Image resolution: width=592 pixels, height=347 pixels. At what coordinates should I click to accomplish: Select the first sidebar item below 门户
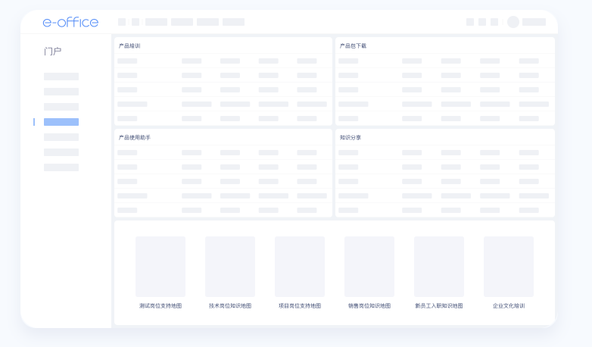[61, 77]
